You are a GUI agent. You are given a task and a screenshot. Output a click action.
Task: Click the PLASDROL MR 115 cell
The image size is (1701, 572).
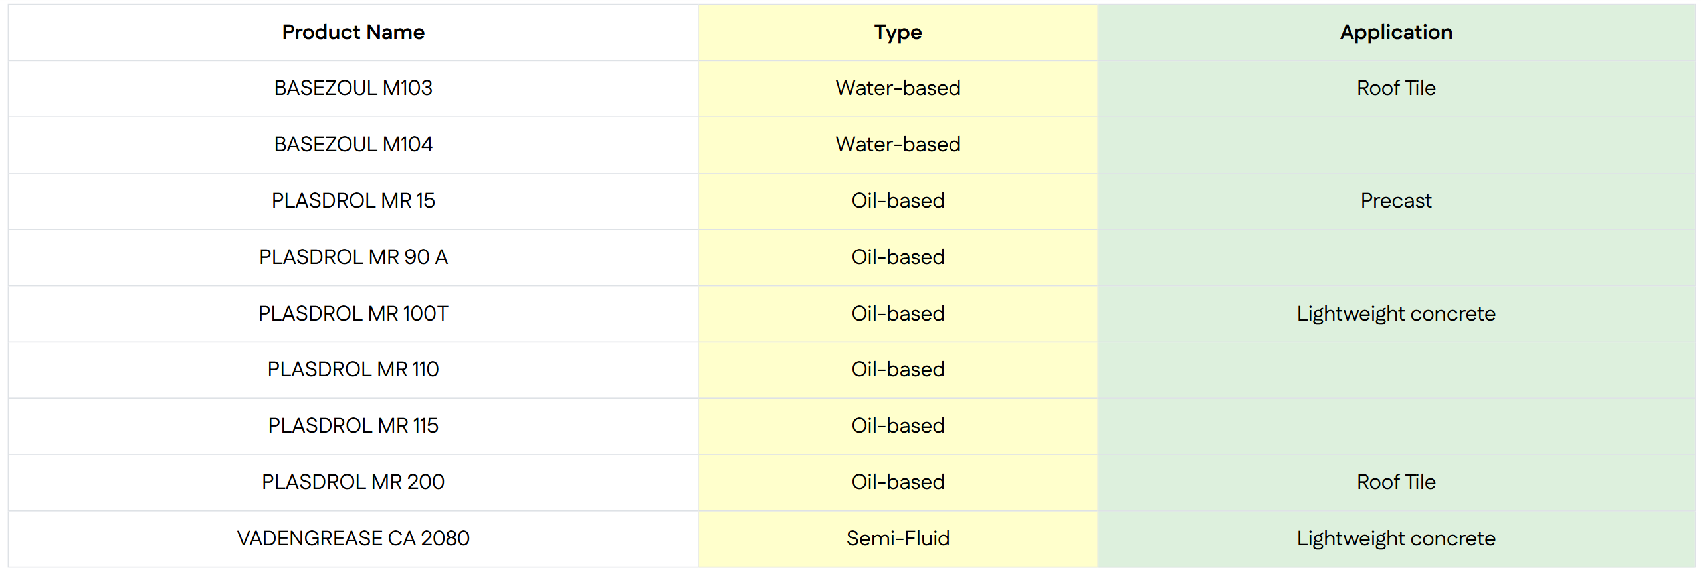[x=353, y=425]
